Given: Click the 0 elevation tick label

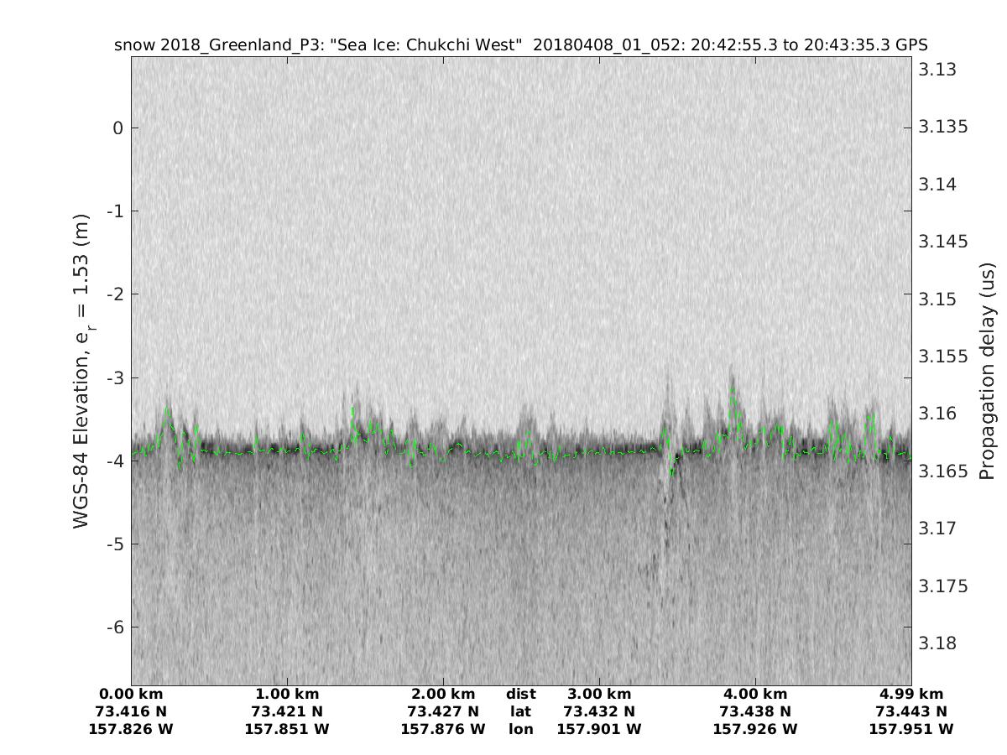Looking at the screenshot, I should [x=118, y=128].
